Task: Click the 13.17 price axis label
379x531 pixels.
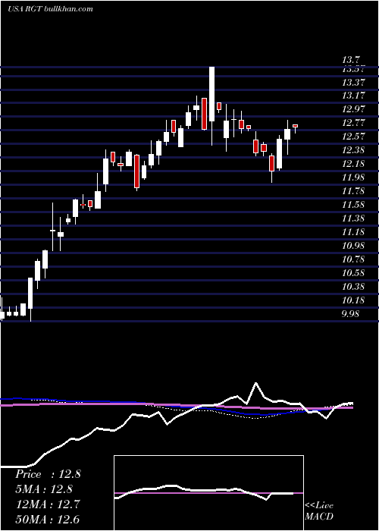Action: (x=354, y=96)
